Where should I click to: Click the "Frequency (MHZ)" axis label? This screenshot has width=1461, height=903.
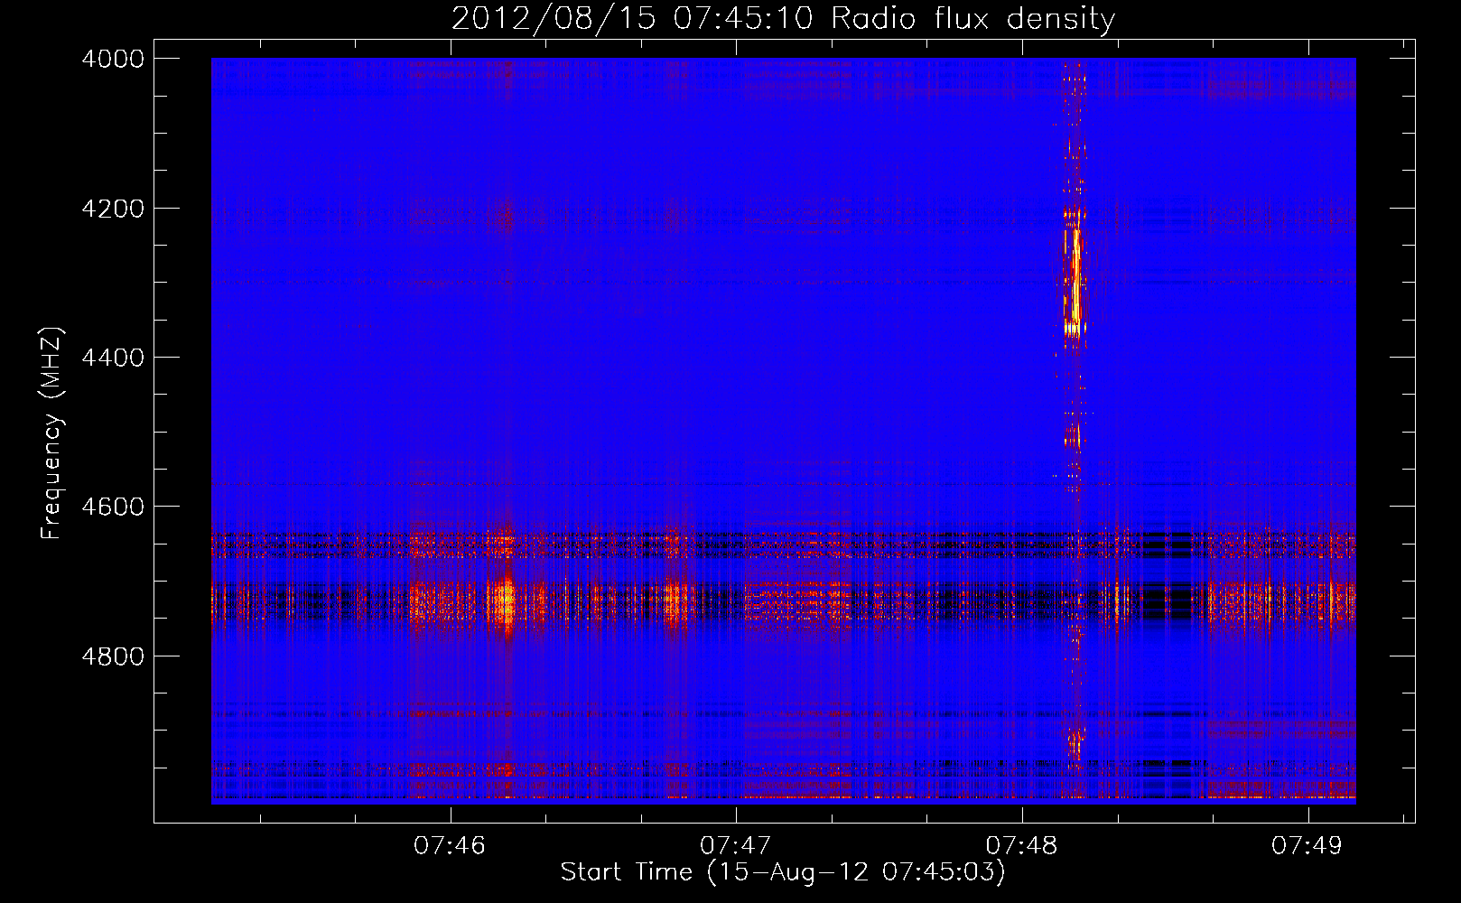coord(51,433)
